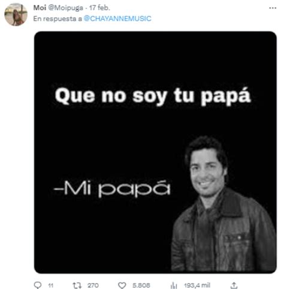Click the '-Mi papá' caption in image

coord(112,188)
